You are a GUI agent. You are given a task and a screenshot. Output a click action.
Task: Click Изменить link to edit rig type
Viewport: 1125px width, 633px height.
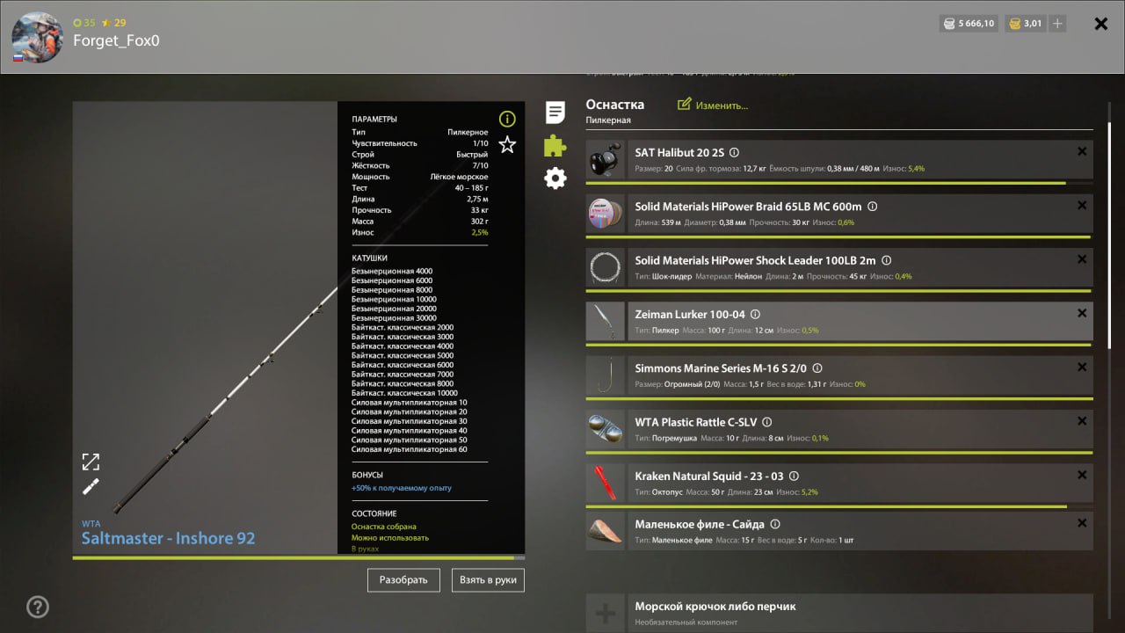pos(713,105)
